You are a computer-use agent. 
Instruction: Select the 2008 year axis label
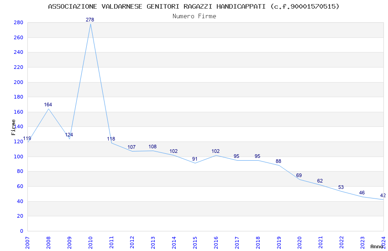tap(48, 243)
